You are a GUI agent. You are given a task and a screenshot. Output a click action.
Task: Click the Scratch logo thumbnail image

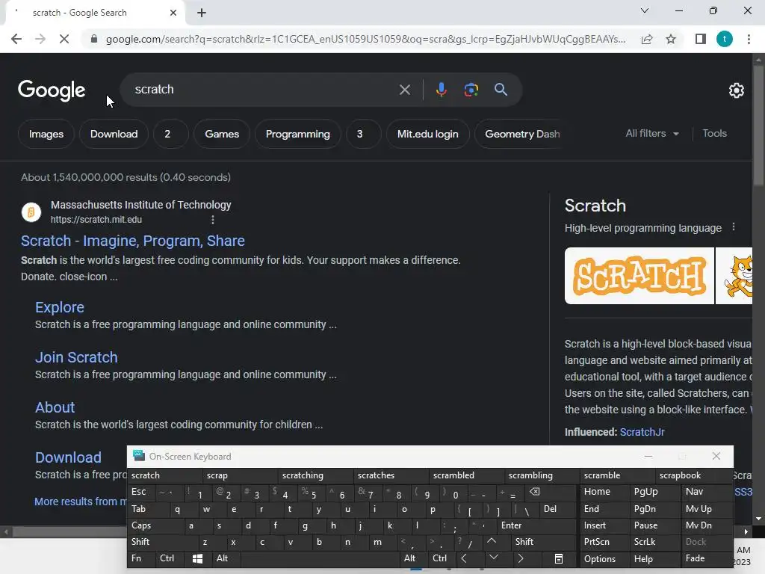(x=639, y=276)
